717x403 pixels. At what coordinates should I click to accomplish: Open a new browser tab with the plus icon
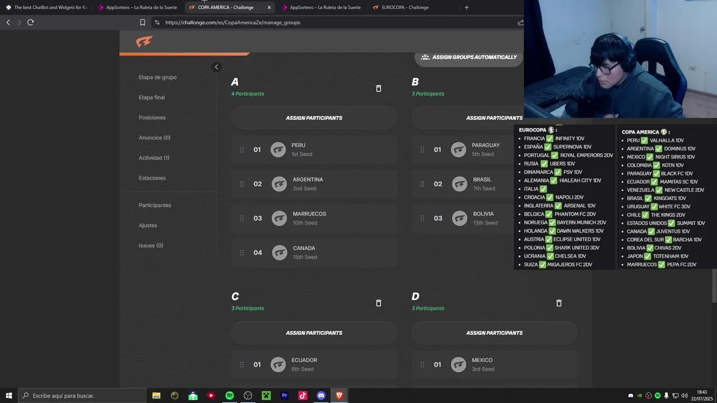coord(467,7)
